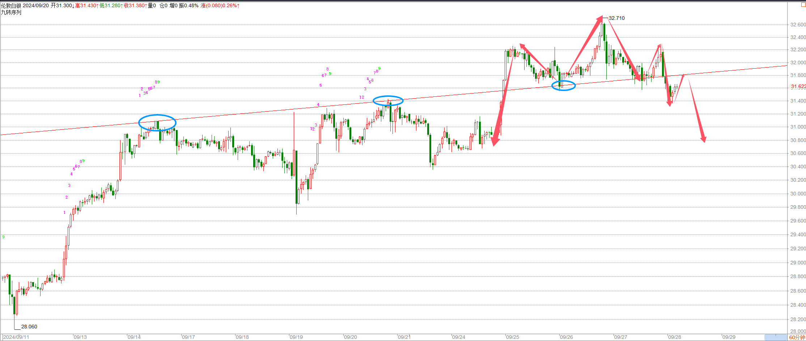Click the 29.000 price axis label
806x341 pixels.
point(798,263)
